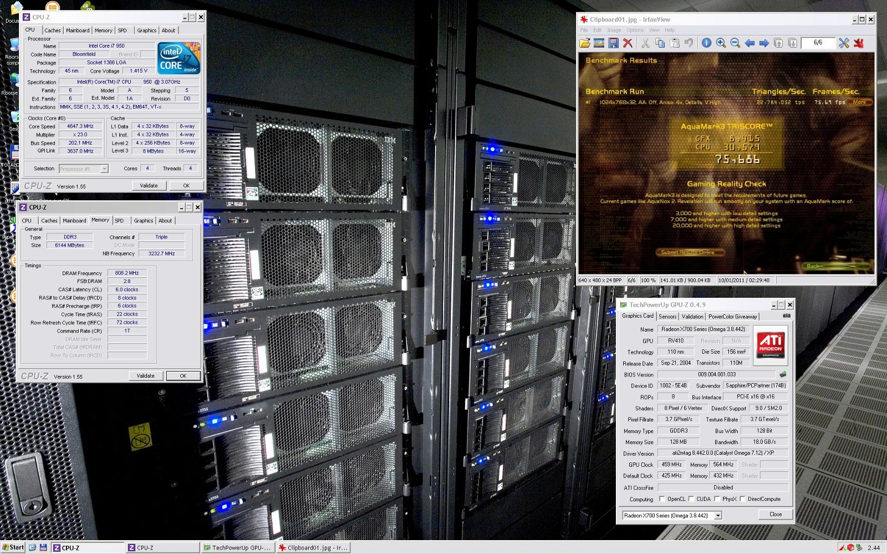Screen dimensions: 887x554
Task: Tick the CUDA checkbox
Action: (691, 499)
